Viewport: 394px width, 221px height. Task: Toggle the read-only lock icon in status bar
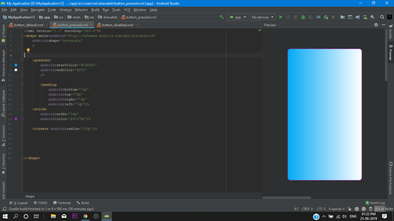[350, 209]
